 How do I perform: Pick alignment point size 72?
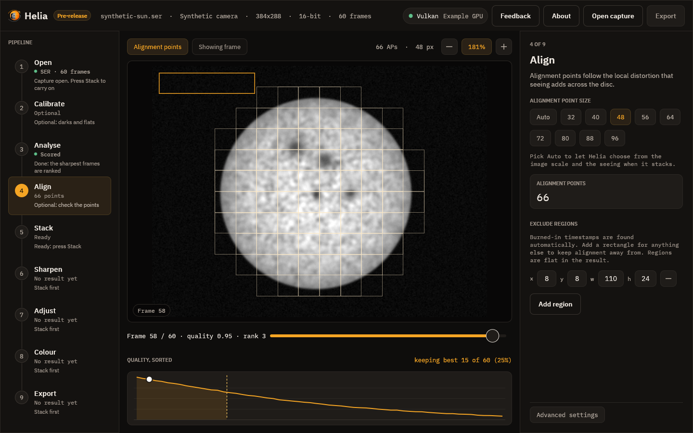pos(540,138)
